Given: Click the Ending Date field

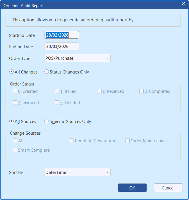Looking at the screenshot, I should [x=61, y=47].
